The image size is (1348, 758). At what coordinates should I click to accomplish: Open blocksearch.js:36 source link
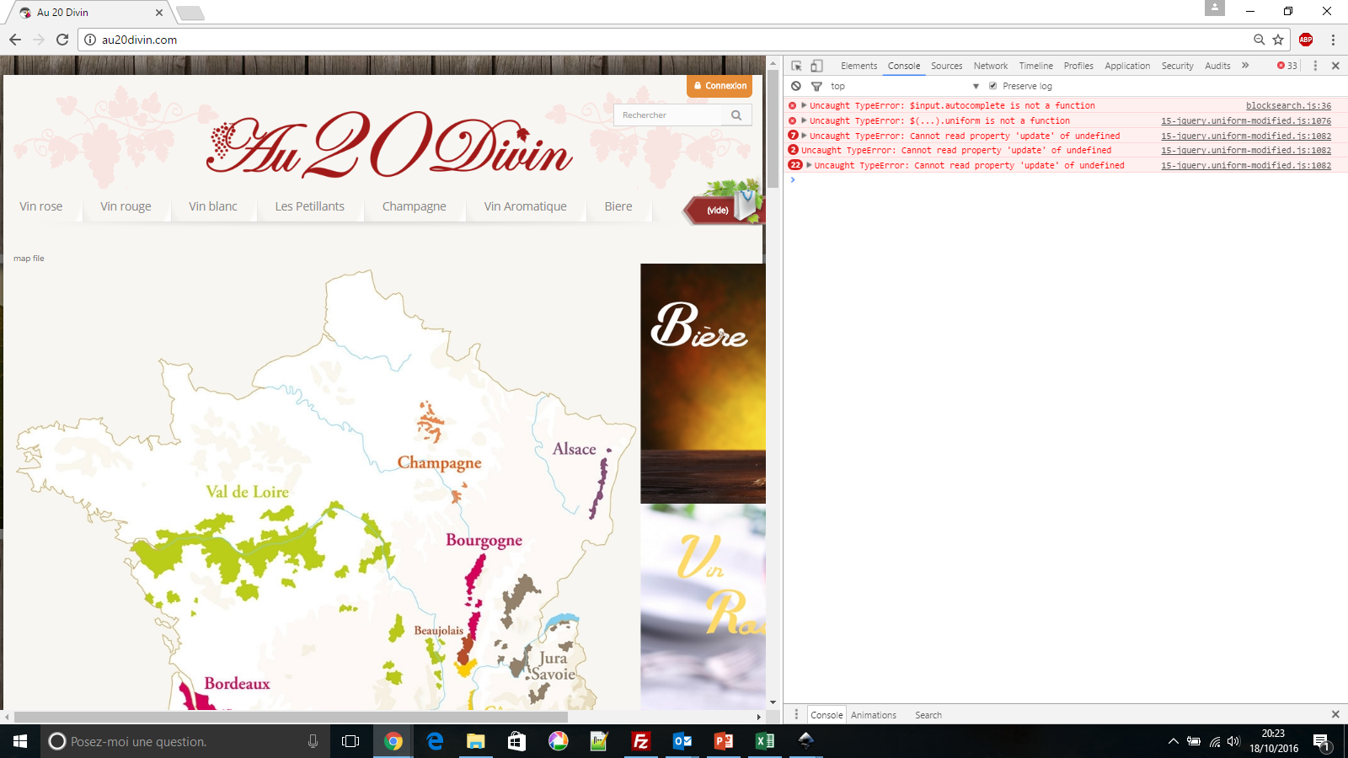click(x=1288, y=105)
